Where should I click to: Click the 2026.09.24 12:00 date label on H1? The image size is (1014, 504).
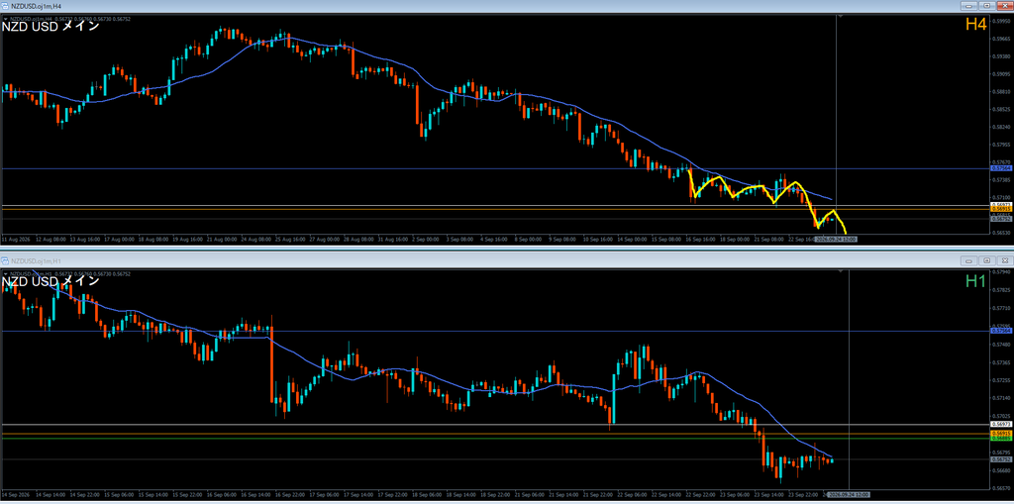(849, 494)
